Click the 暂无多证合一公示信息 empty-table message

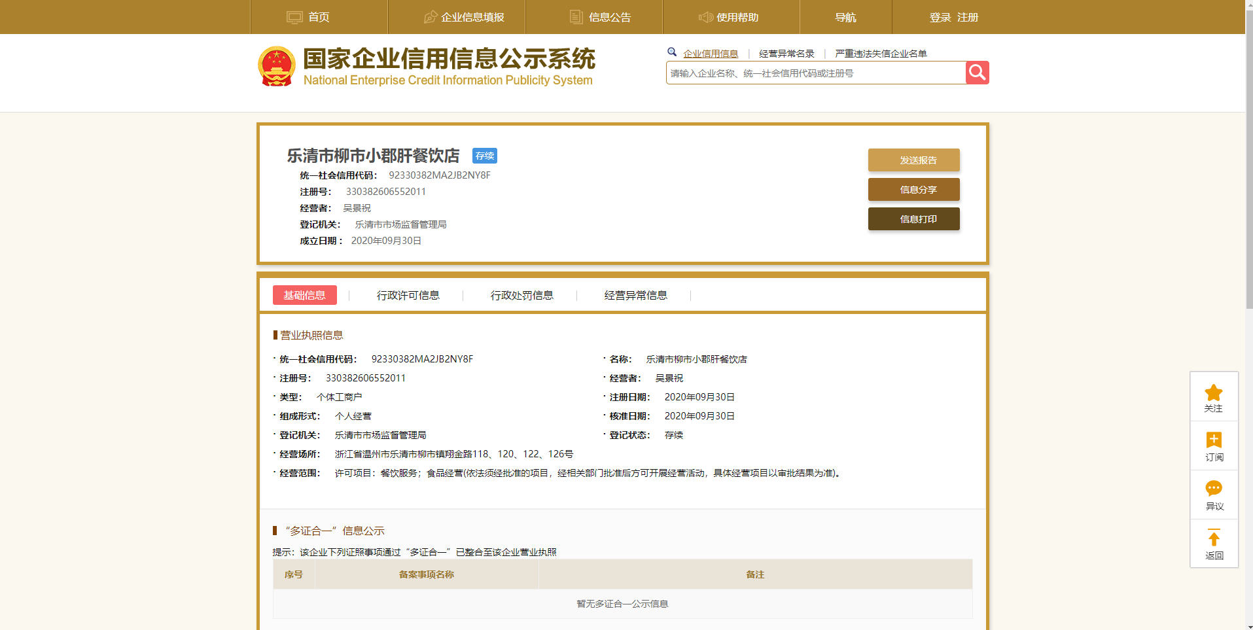click(x=622, y=604)
